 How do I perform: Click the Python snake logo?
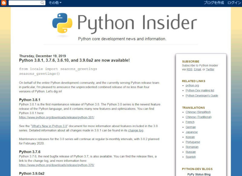[x=62, y=23]
